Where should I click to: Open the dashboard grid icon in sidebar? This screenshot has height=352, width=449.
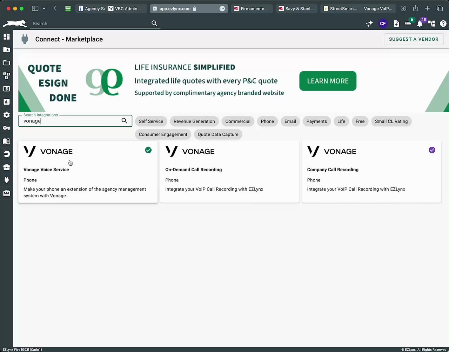pyautogui.click(x=6, y=36)
